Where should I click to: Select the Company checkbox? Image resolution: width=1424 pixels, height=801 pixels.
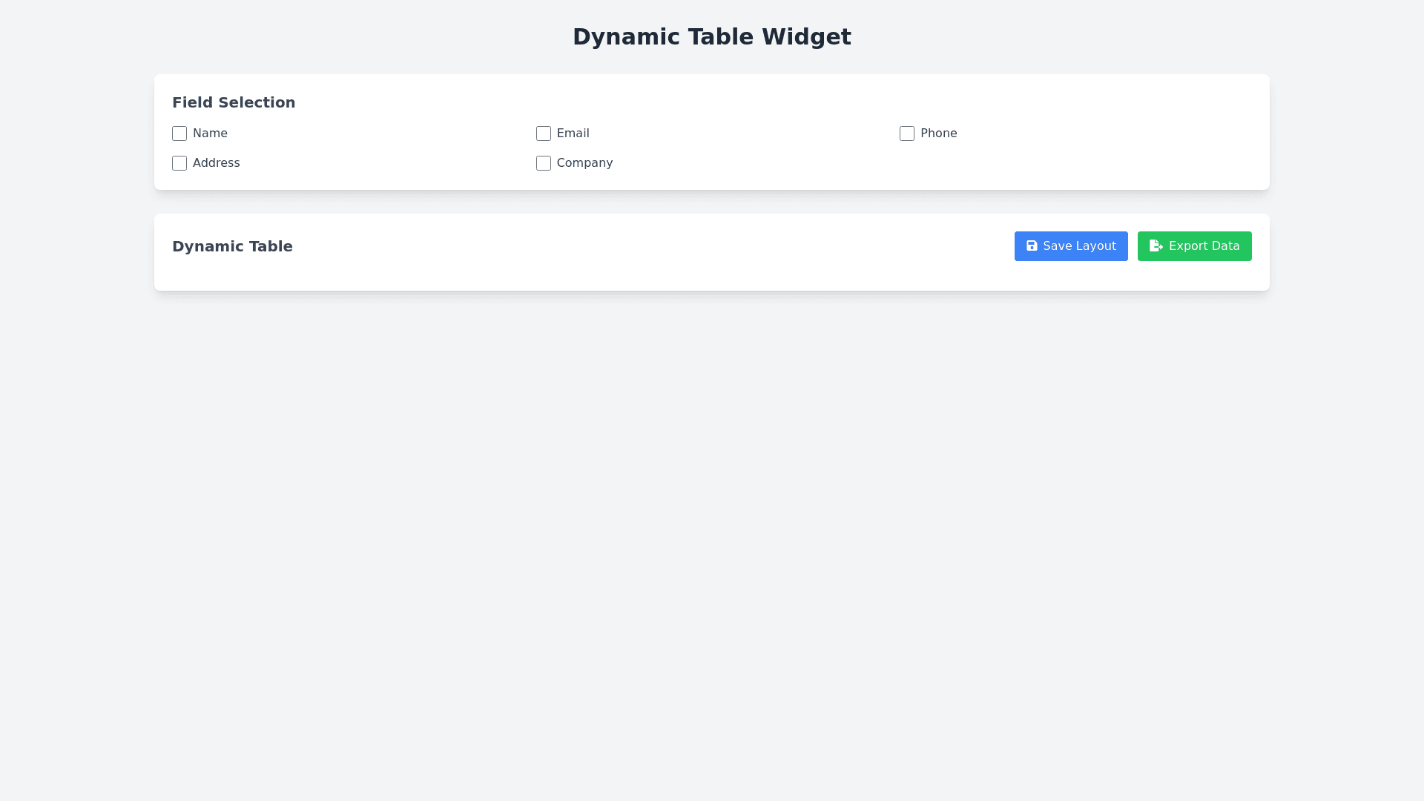point(544,163)
